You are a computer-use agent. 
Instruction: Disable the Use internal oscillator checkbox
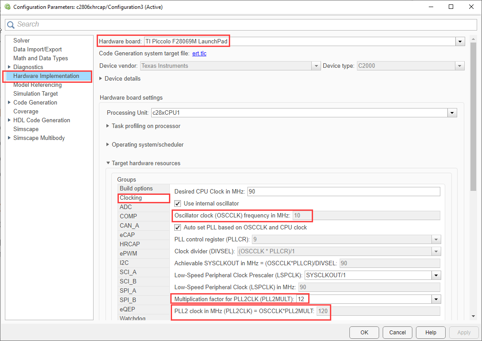coord(177,204)
